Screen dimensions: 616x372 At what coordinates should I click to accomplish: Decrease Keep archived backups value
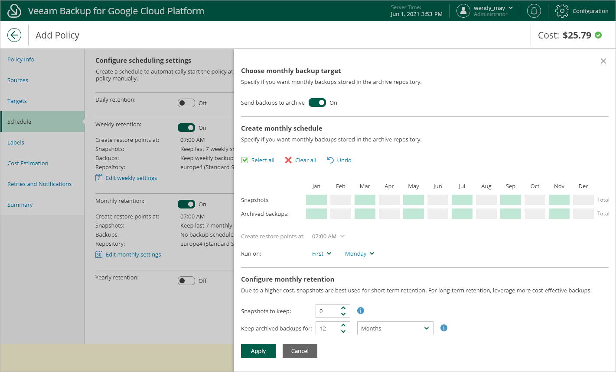click(343, 331)
